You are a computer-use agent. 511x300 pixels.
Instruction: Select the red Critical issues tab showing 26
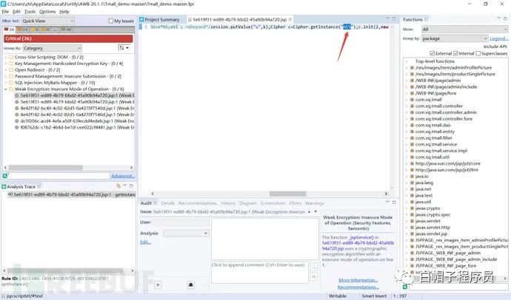(10, 30)
